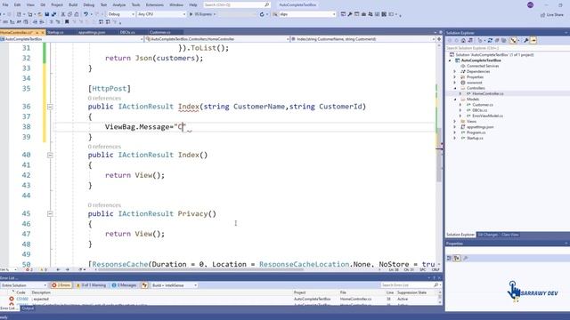This screenshot has width=570, height=320.
Task: Click the Save All toolbar icon
Action: coord(53,14)
